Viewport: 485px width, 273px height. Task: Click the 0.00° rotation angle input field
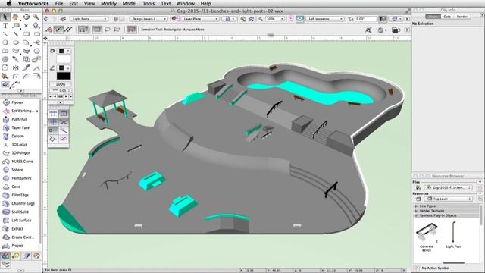(366, 19)
